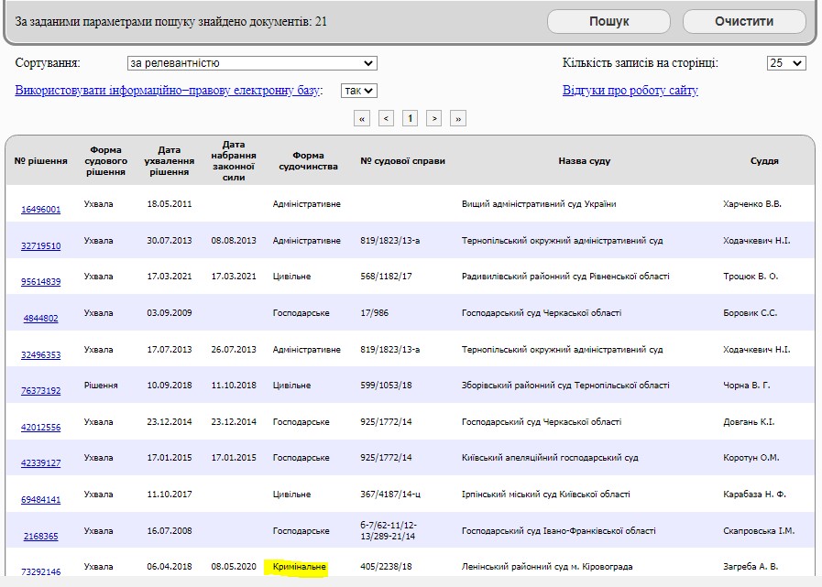Go to next page with > button
Viewport: 822px width, 587px height.
pyautogui.click(x=434, y=118)
